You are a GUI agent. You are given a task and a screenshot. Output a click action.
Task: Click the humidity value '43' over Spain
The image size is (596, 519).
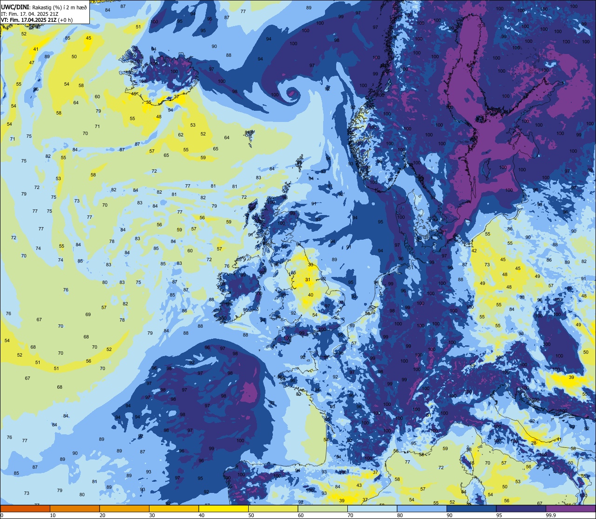coord(359,485)
